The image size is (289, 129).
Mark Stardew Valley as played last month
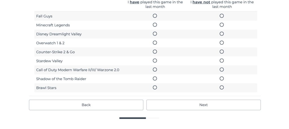[x=155, y=61]
